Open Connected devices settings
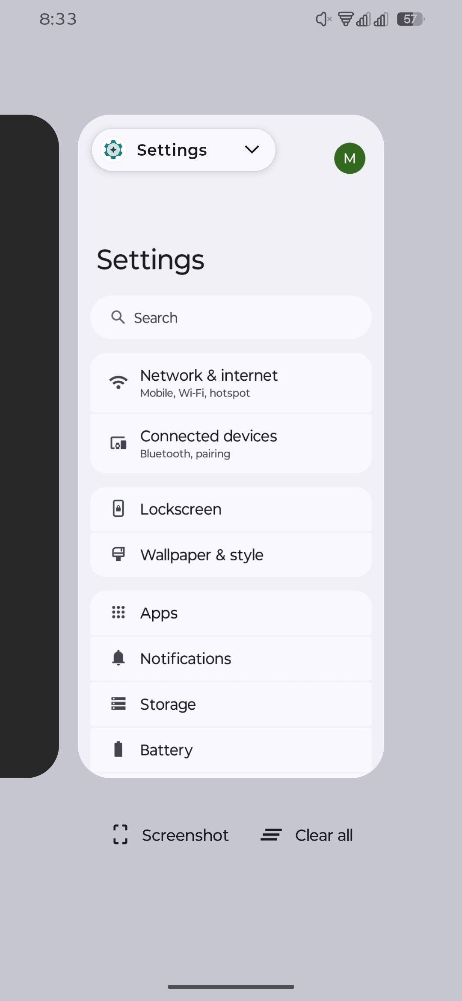The height and width of the screenshot is (1001, 462). click(x=231, y=444)
